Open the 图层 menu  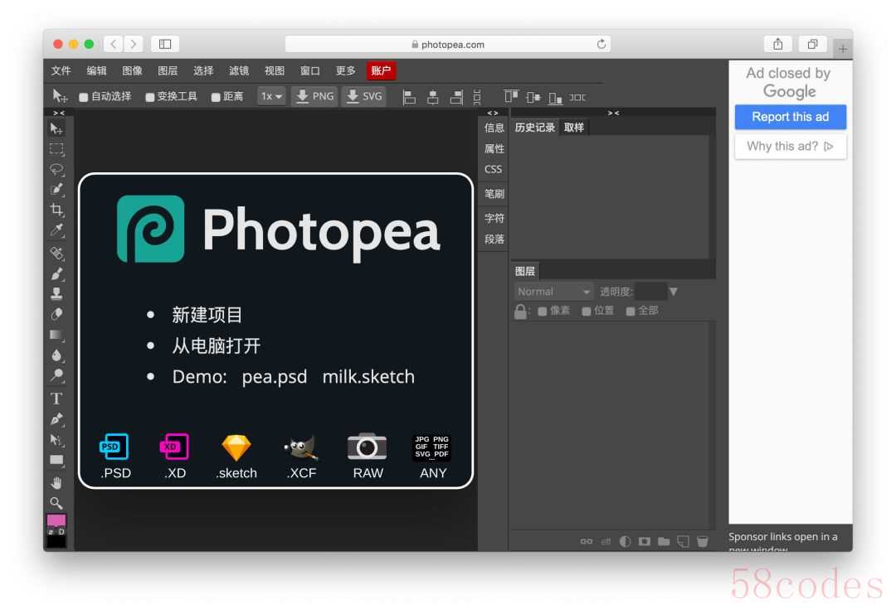pyautogui.click(x=168, y=70)
